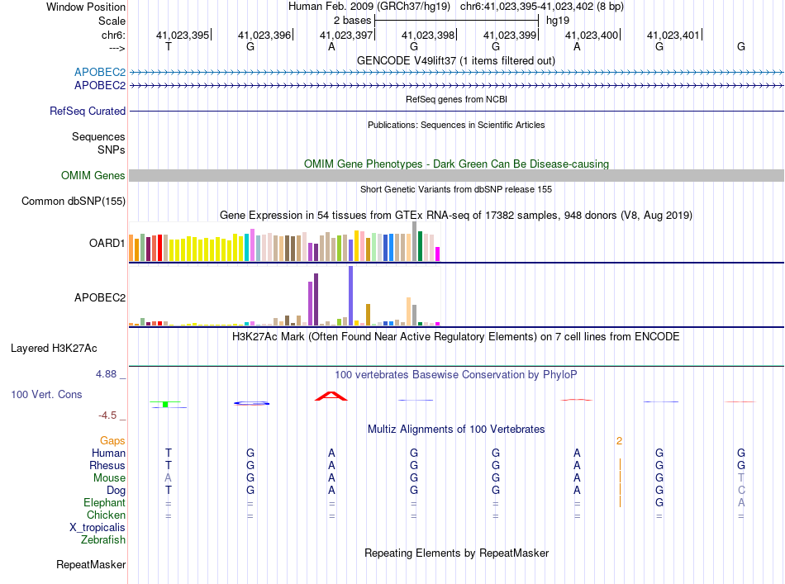Open the GENCODE V49lift37 track title

456,60
